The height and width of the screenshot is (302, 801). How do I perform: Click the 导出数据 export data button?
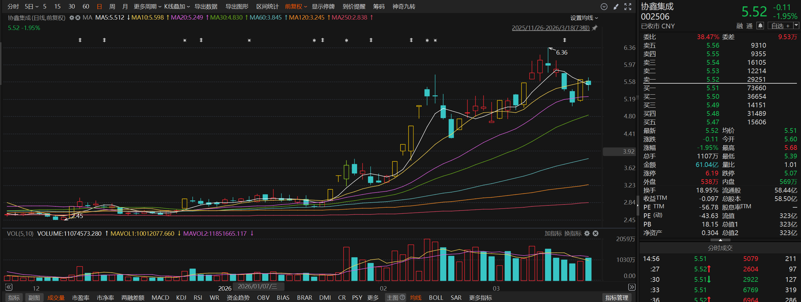(x=206, y=7)
